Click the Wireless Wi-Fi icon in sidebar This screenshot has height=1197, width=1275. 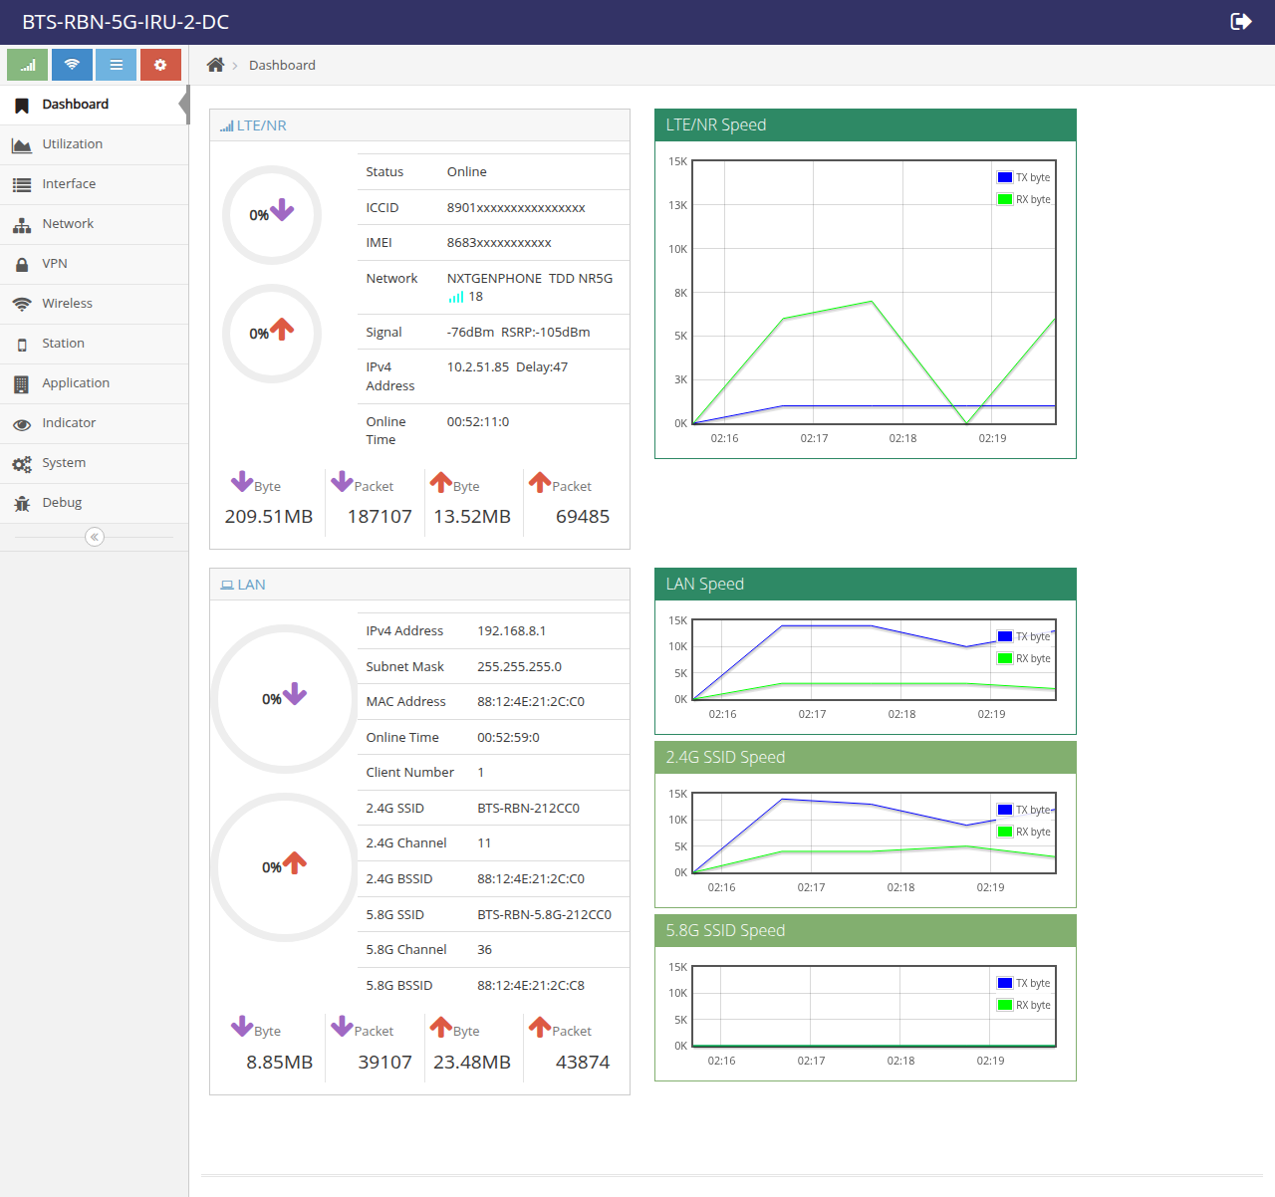click(22, 305)
